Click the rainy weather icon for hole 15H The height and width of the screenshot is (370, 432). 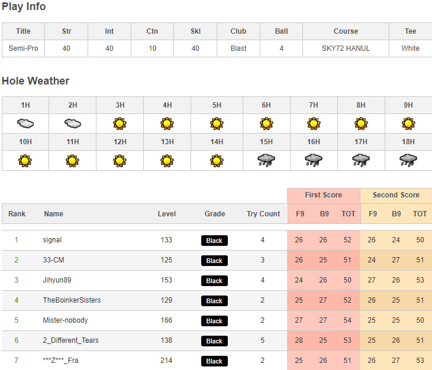pos(266,160)
